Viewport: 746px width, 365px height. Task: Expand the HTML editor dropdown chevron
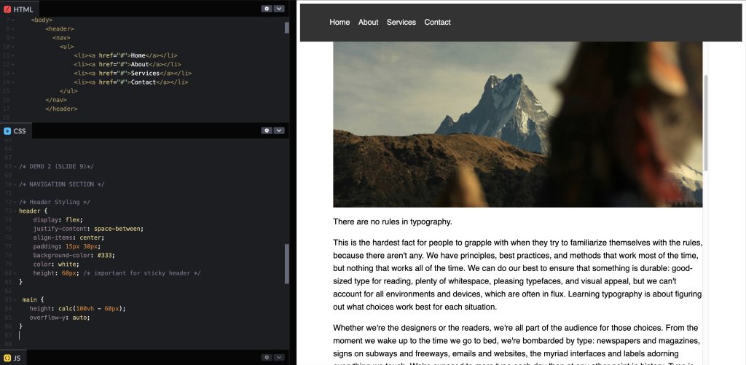(x=279, y=9)
